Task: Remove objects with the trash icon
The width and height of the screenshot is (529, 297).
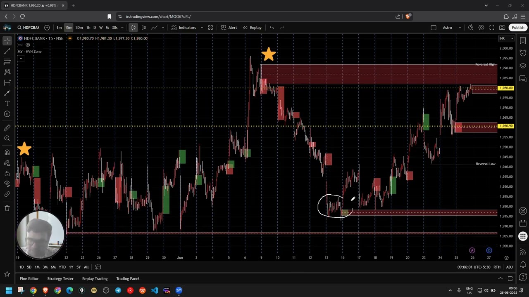Action: pos(7,208)
